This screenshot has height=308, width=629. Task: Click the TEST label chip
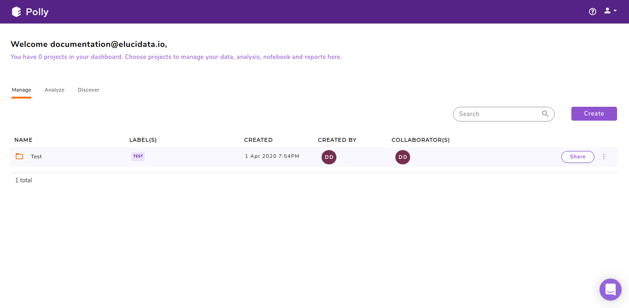[138, 156]
